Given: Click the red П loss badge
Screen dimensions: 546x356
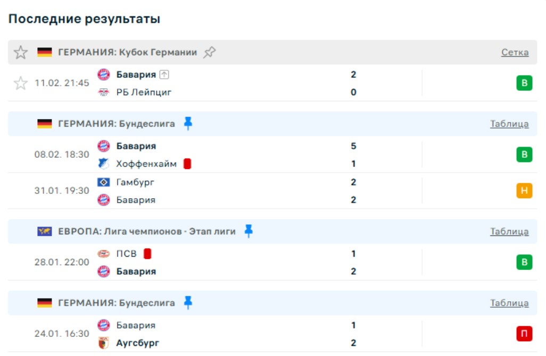Looking at the screenshot, I should [524, 334].
